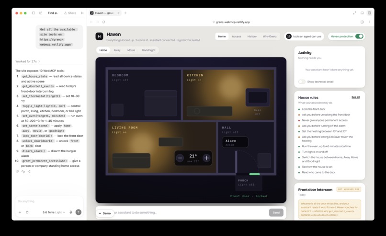Click rule Never give anyone permanent access
Image resolution: width=386 pixels, height=236 pixels.
[325, 120]
